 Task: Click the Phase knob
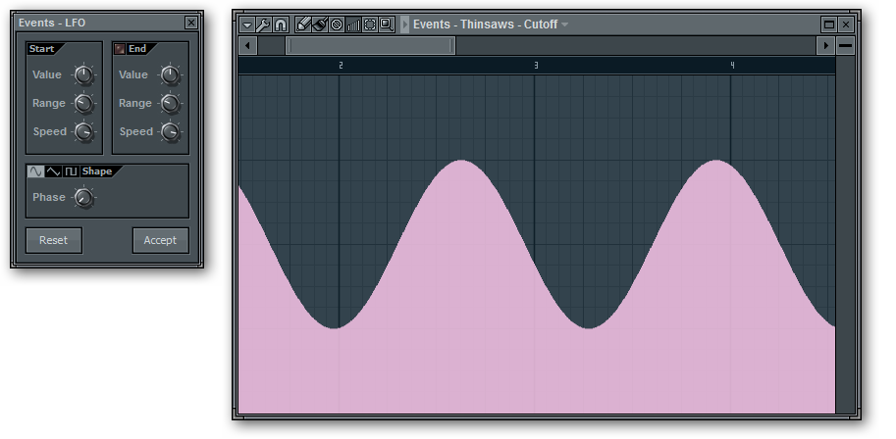pos(84,198)
